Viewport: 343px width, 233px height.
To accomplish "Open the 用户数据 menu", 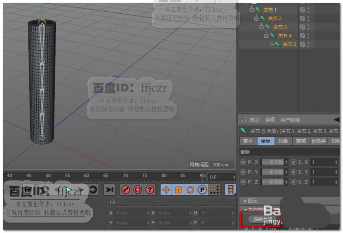I will [290, 120].
